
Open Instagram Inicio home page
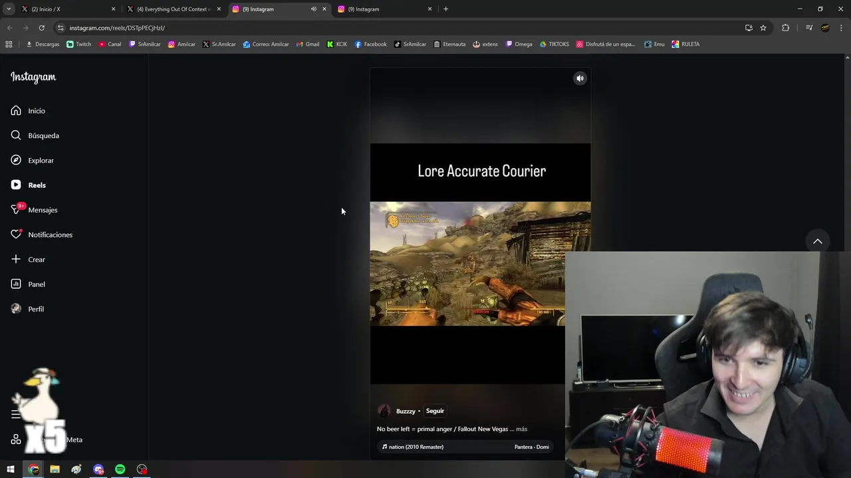point(28,111)
